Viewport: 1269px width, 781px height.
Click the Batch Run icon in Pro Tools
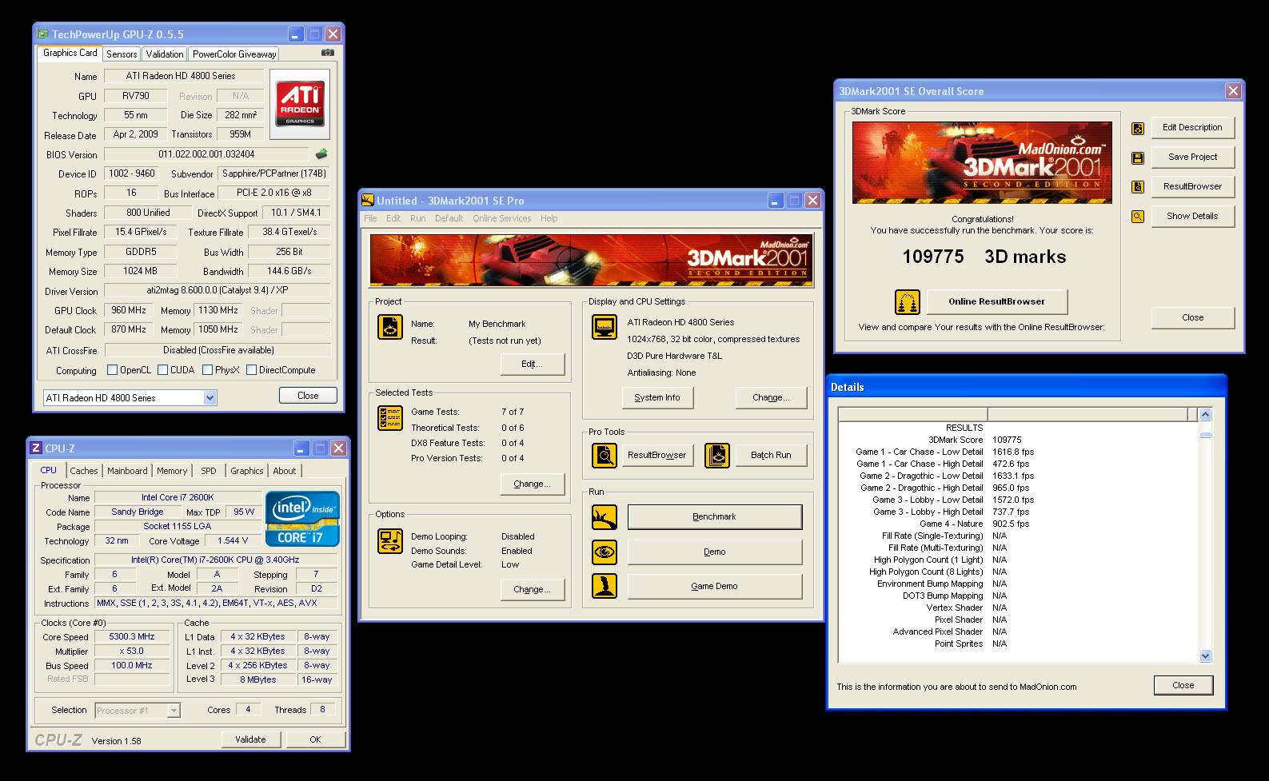point(717,455)
